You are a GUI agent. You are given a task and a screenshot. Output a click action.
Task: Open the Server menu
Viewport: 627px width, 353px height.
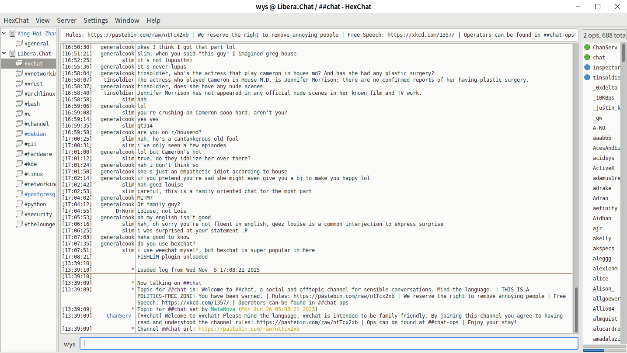click(66, 20)
